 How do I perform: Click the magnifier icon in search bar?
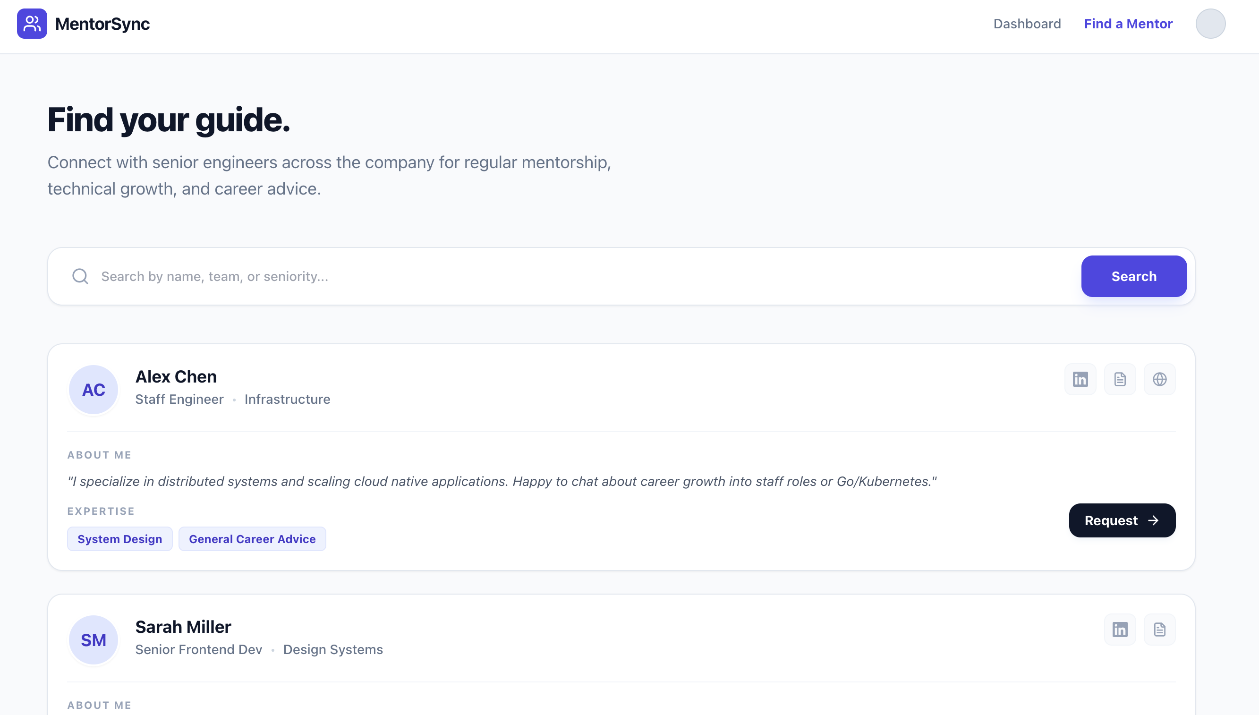click(80, 276)
